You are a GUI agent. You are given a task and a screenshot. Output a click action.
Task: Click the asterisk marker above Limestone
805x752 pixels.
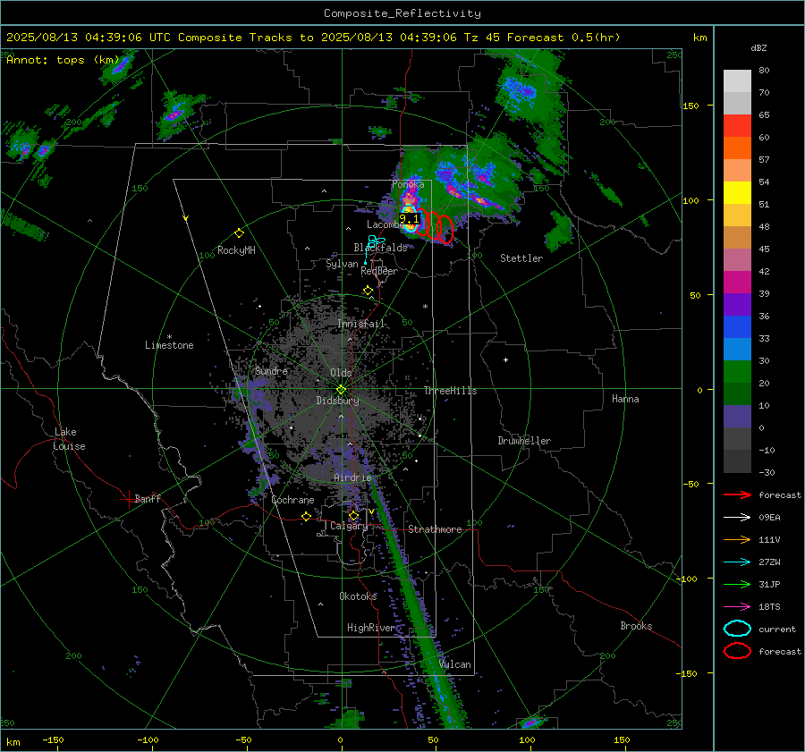point(169,337)
